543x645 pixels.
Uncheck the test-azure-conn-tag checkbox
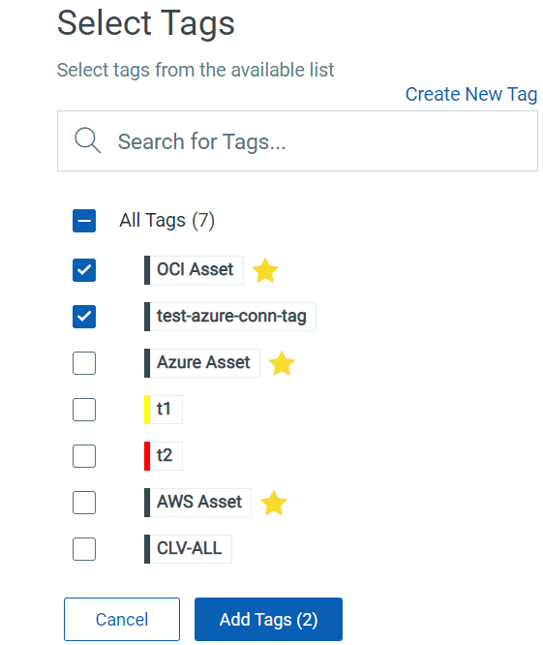[x=84, y=317]
